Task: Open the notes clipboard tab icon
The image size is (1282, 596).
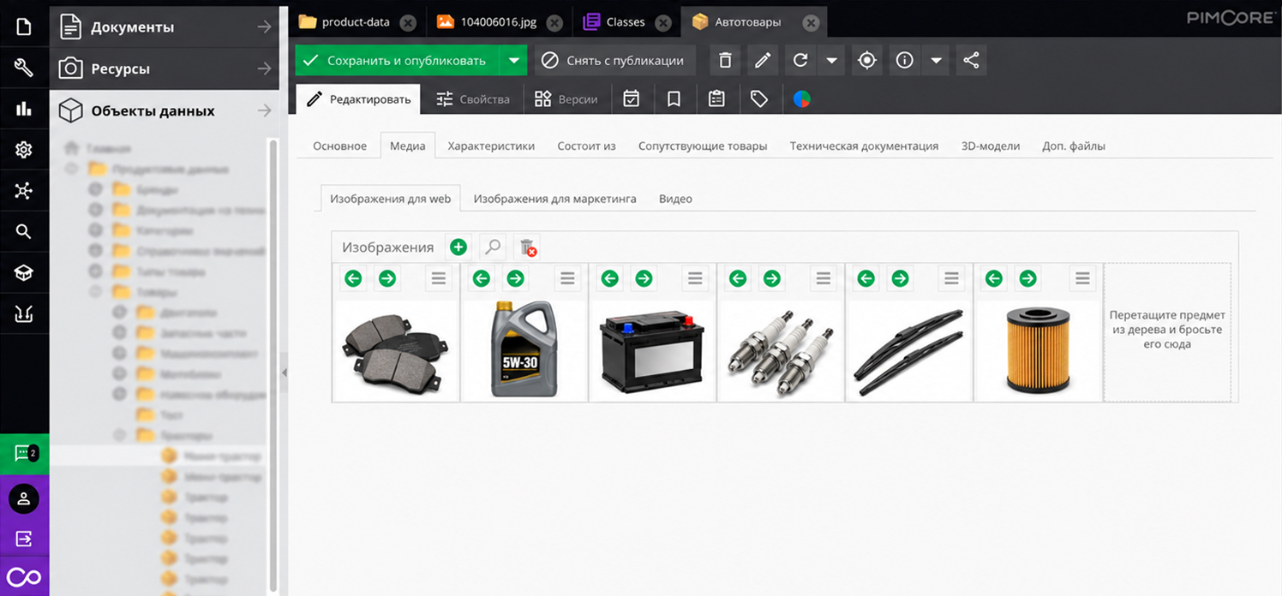Action: point(716,99)
